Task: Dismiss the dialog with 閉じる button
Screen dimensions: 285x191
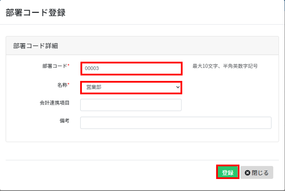Action: click(257, 172)
